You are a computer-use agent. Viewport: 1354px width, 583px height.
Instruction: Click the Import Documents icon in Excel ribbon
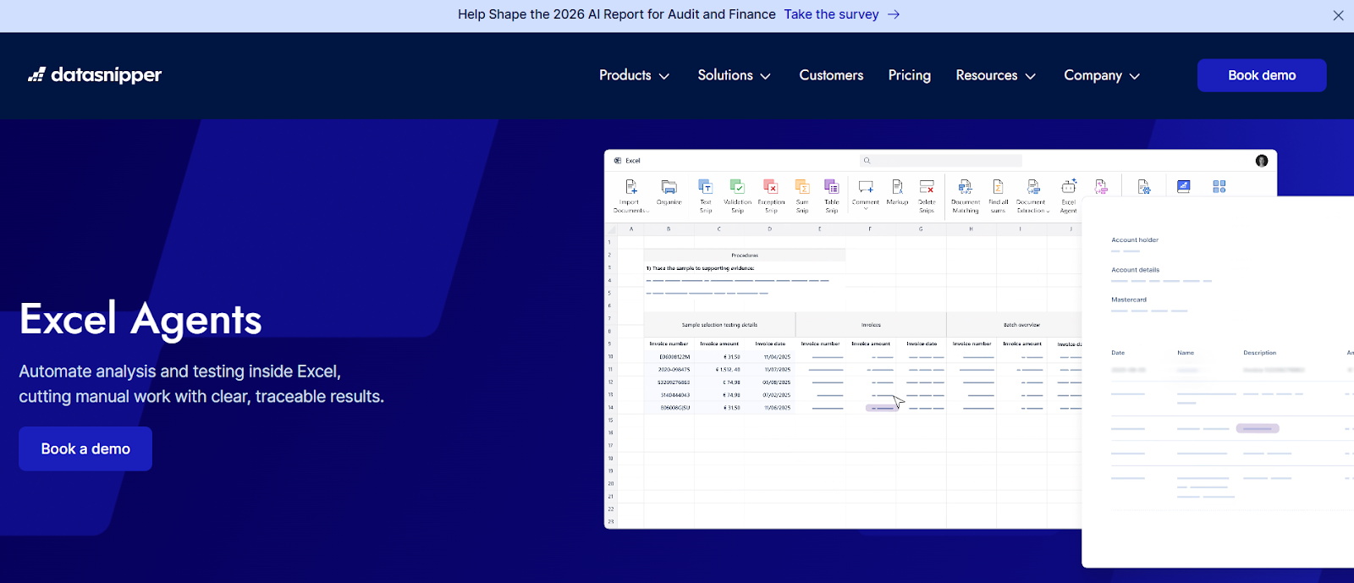(x=630, y=187)
